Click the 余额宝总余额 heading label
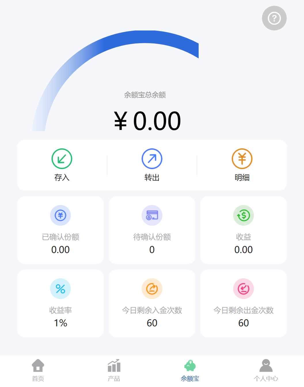Screen dimensions: 304x387 pos(145,95)
